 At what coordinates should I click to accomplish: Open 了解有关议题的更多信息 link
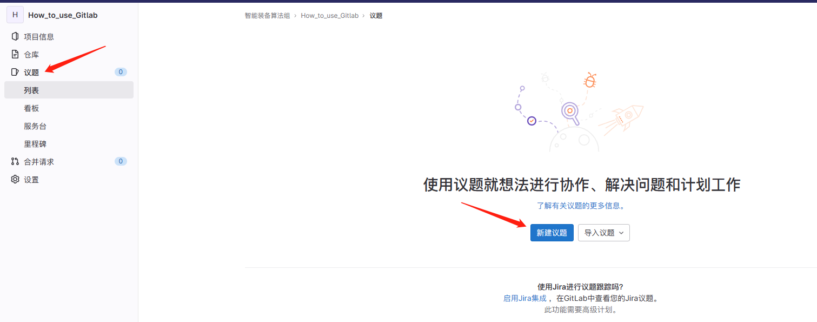(x=581, y=206)
